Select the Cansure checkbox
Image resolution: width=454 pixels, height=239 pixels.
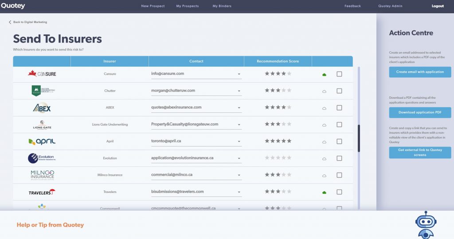pos(339,74)
